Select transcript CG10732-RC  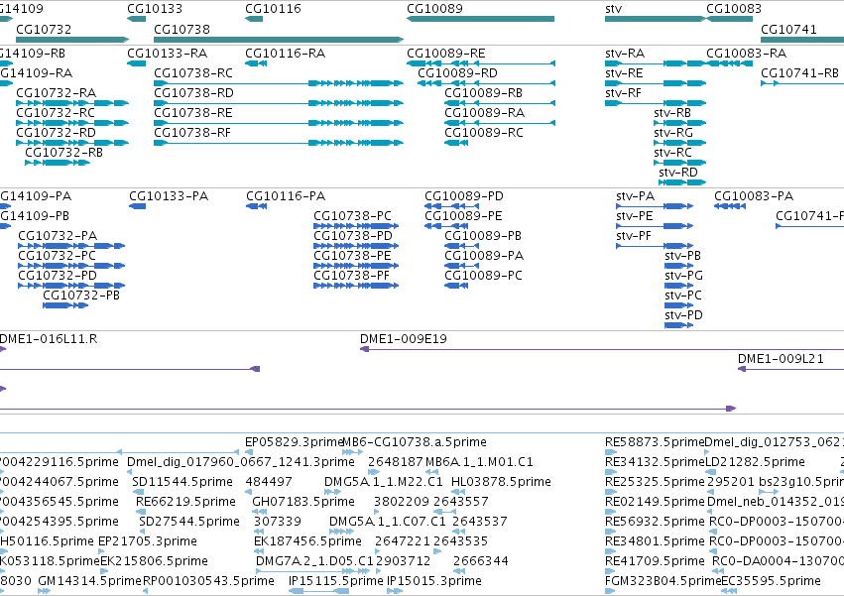click(x=72, y=123)
